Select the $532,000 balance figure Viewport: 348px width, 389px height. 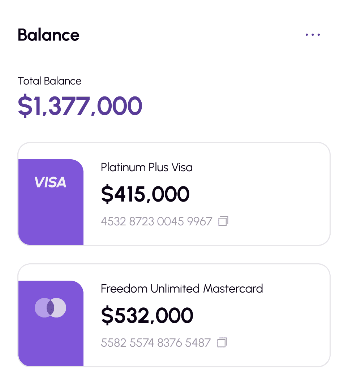click(x=147, y=315)
